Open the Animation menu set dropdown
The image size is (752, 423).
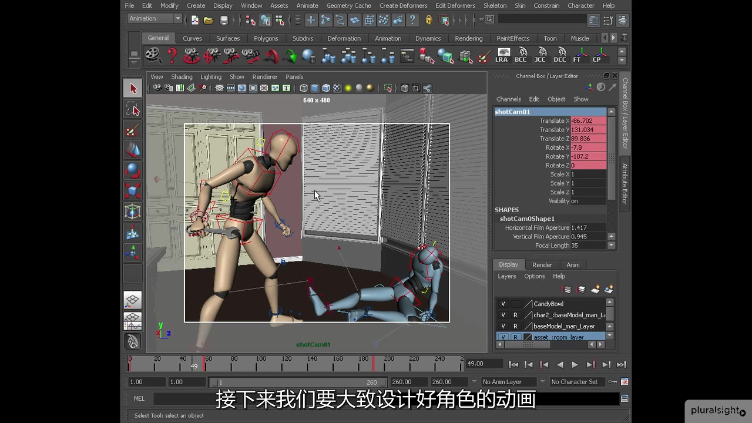[155, 18]
